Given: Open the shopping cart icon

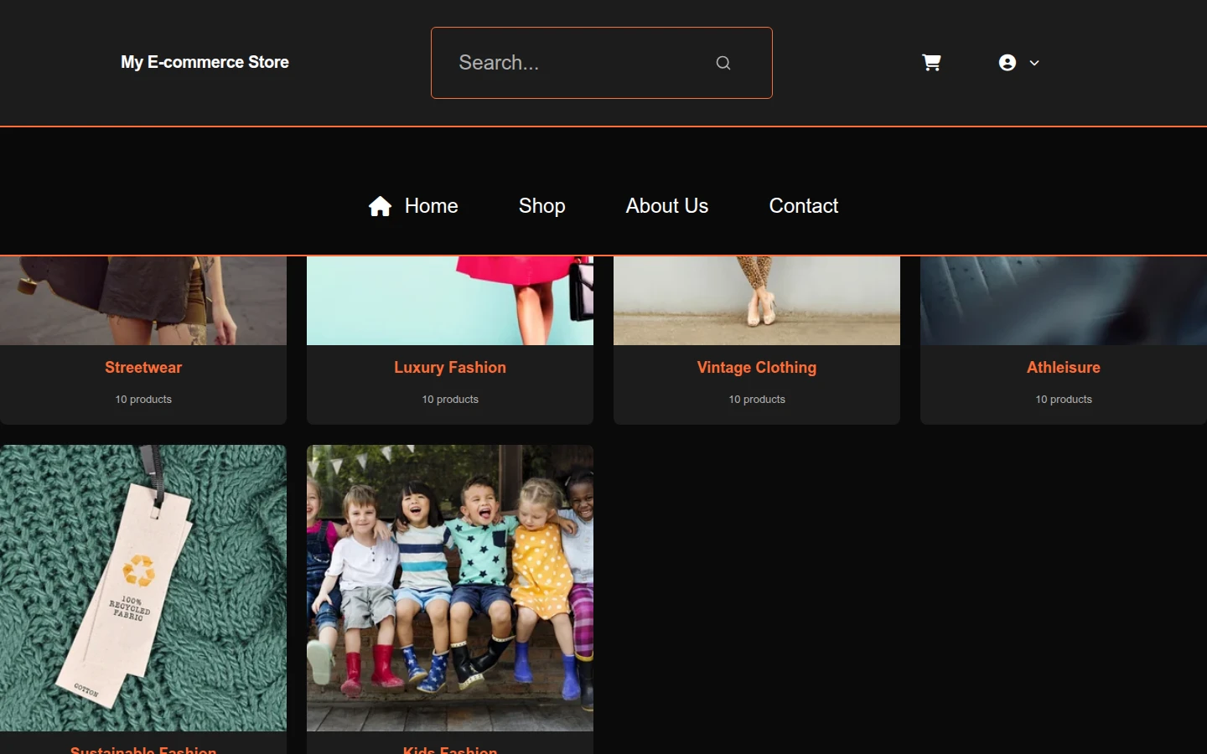Looking at the screenshot, I should pos(931,63).
